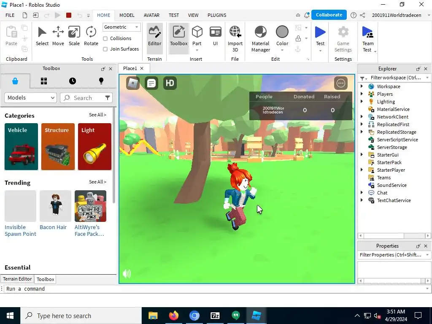Open the Bacon Hair model link
The height and width of the screenshot is (324, 432).
pos(53,227)
